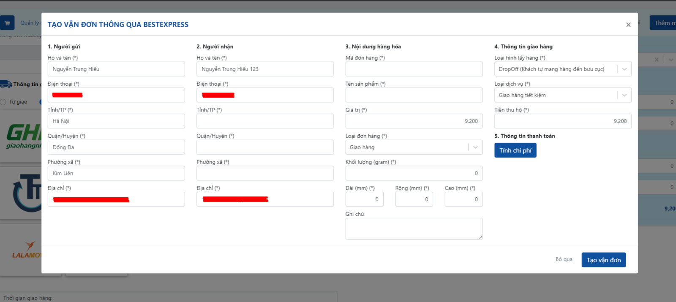Click the Tên sản phẩm input

(414, 95)
